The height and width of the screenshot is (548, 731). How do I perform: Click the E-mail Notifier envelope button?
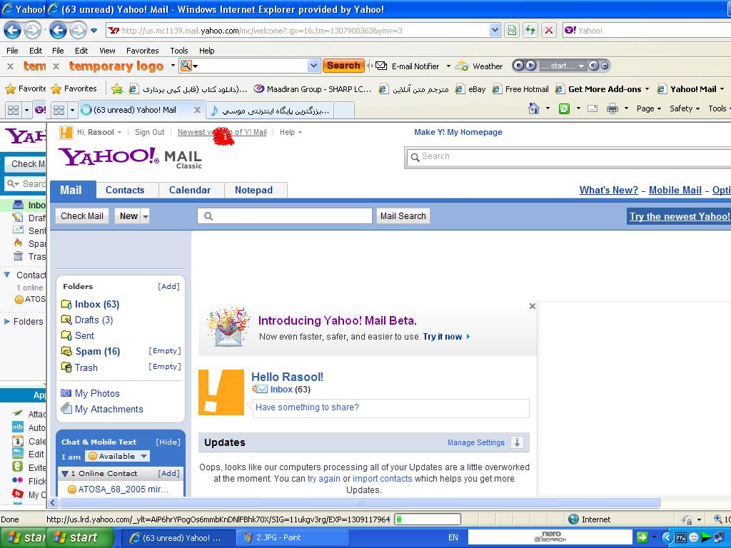coord(381,66)
